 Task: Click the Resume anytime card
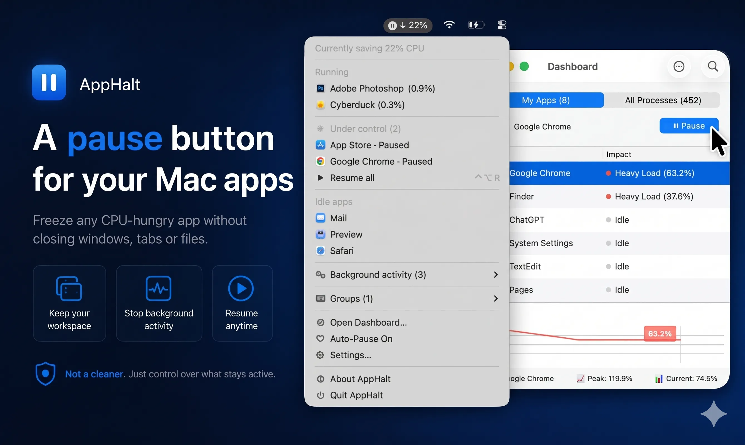[x=242, y=303]
